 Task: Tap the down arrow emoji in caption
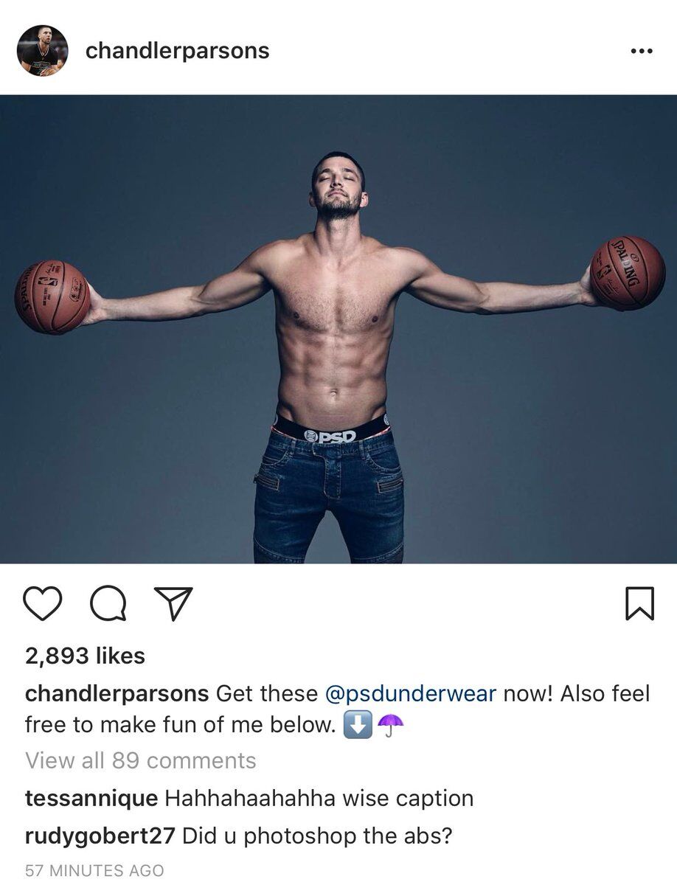pos(357,726)
